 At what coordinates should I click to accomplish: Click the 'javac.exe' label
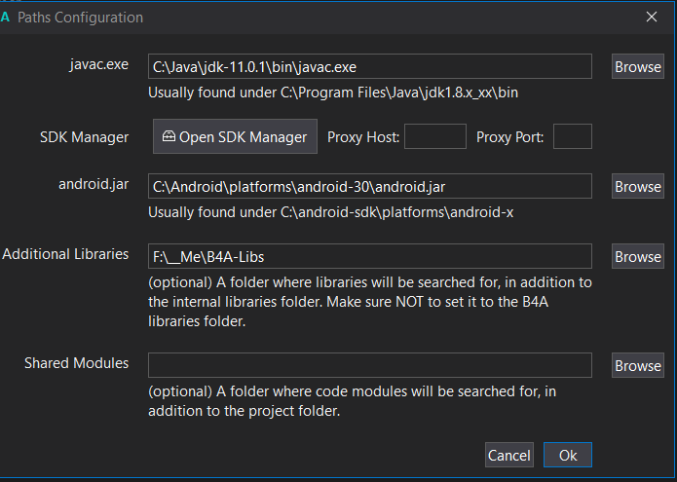tap(99, 64)
